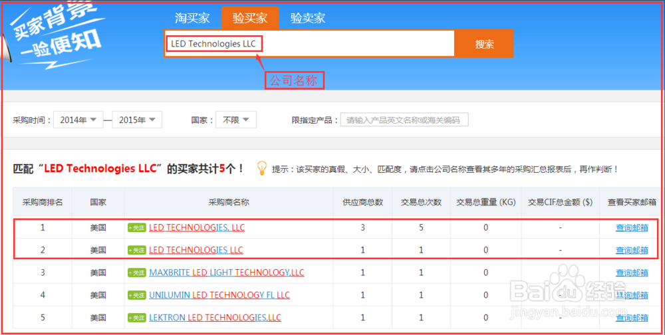Screen dimensions: 665x335
Task: Open the 2015年 end year dropdown
Action: point(137,120)
